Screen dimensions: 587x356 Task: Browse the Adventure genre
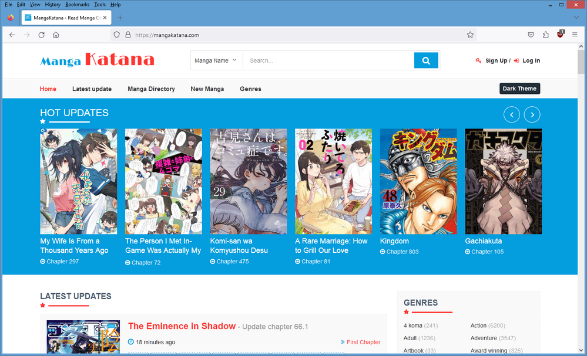click(x=484, y=338)
